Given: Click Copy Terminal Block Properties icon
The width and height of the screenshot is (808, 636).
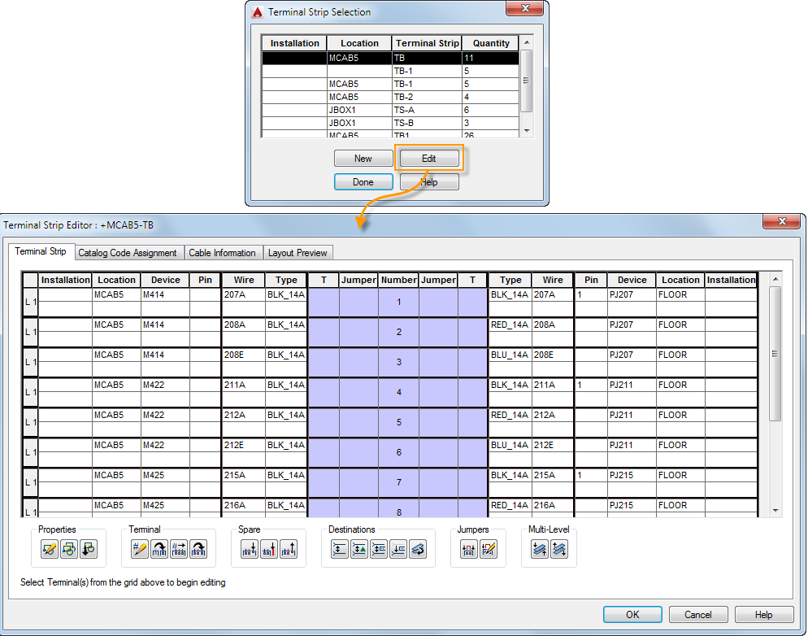Looking at the screenshot, I should [69, 549].
